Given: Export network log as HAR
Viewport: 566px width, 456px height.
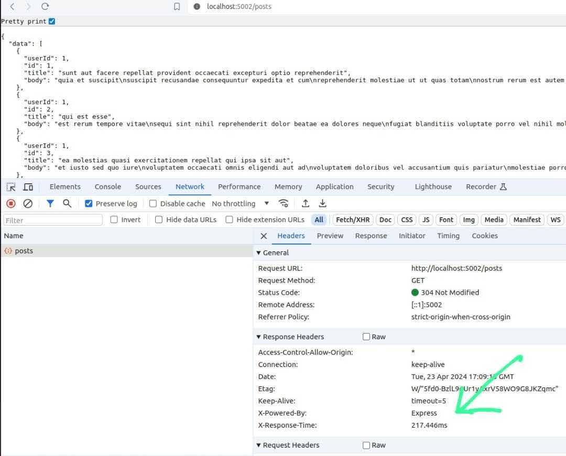Looking at the screenshot, I should click(322, 203).
